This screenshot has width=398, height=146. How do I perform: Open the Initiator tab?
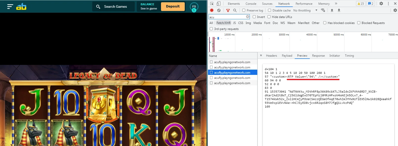coord(334,56)
